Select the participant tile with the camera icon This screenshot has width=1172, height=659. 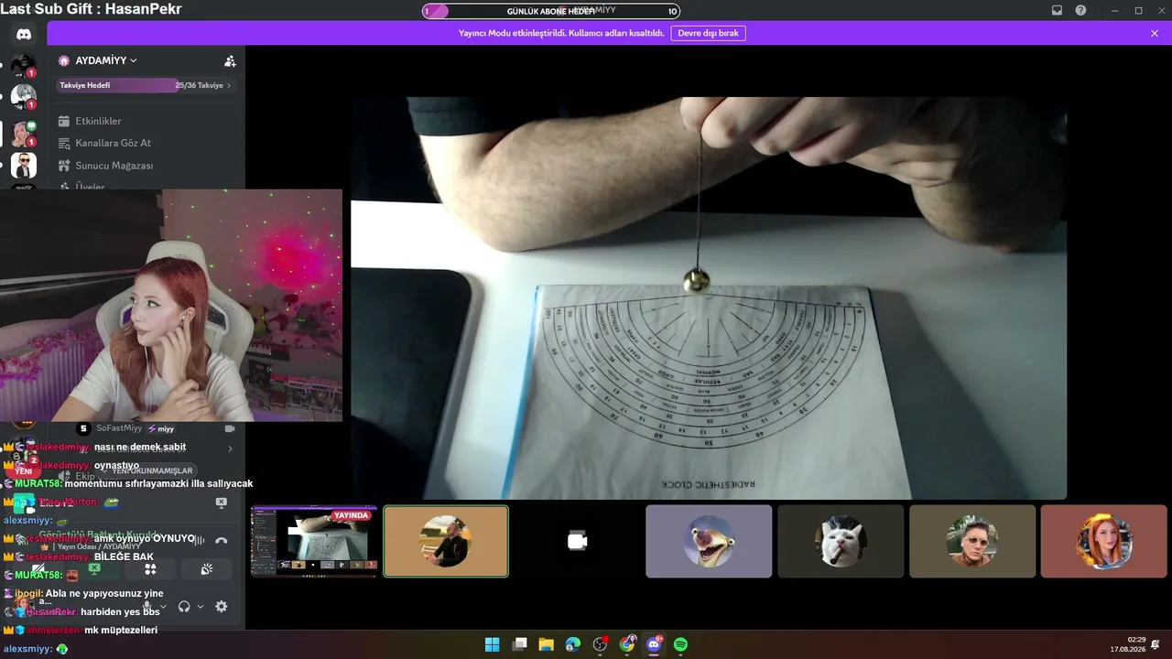pos(577,541)
